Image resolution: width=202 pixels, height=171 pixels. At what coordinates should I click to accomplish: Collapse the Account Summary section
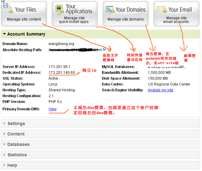(4, 34)
